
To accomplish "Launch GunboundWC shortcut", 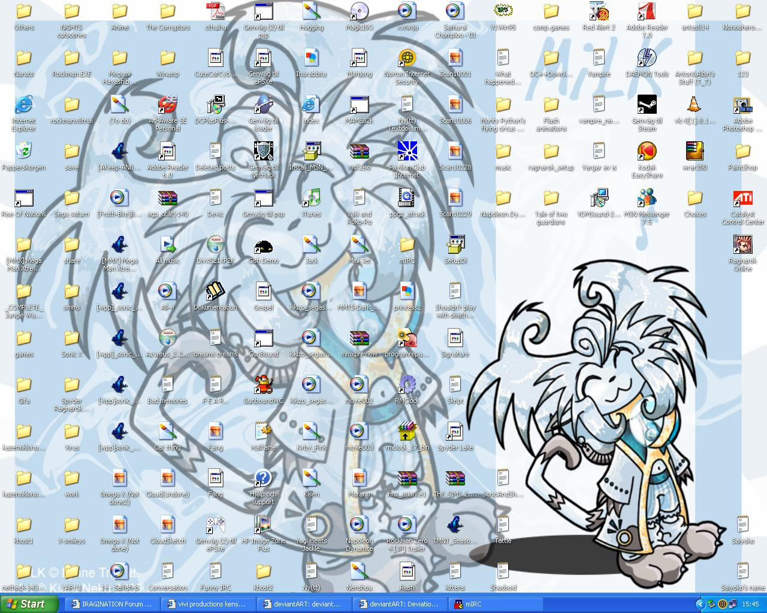I will pos(263,385).
